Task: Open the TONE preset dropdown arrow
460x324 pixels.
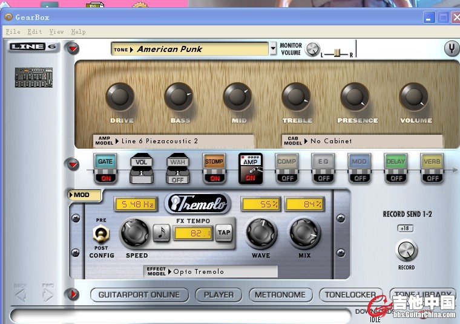Action: (x=273, y=48)
